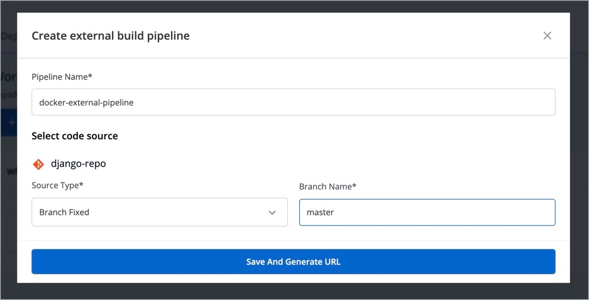Click the Create external build pipeline title

pos(111,36)
